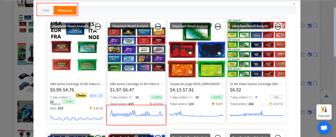Open the three-dot menu on Tarjeta de juego card
The width and height of the screenshot is (336, 137).
(x=218, y=27)
